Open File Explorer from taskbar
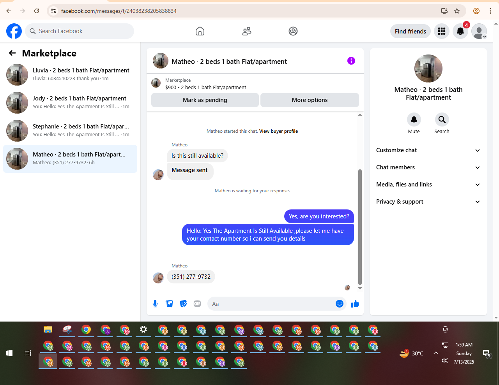This screenshot has width=499, height=385. (48, 330)
